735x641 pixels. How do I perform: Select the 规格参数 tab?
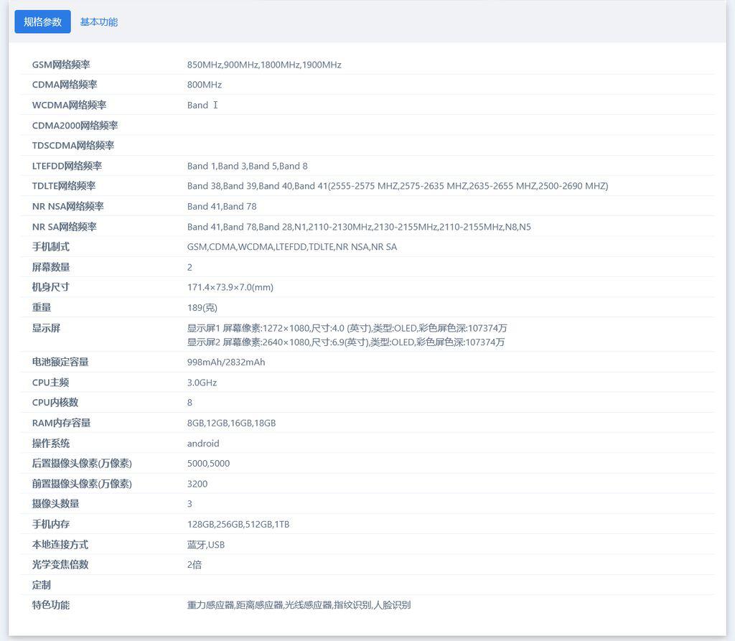(x=42, y=22)
